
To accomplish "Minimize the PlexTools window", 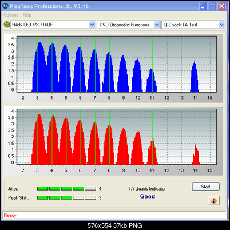I will coord(203,6).
